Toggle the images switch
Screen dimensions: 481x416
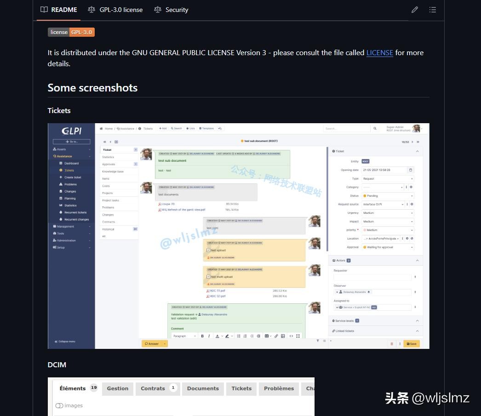pyautogui.click(x=59, y=405)
